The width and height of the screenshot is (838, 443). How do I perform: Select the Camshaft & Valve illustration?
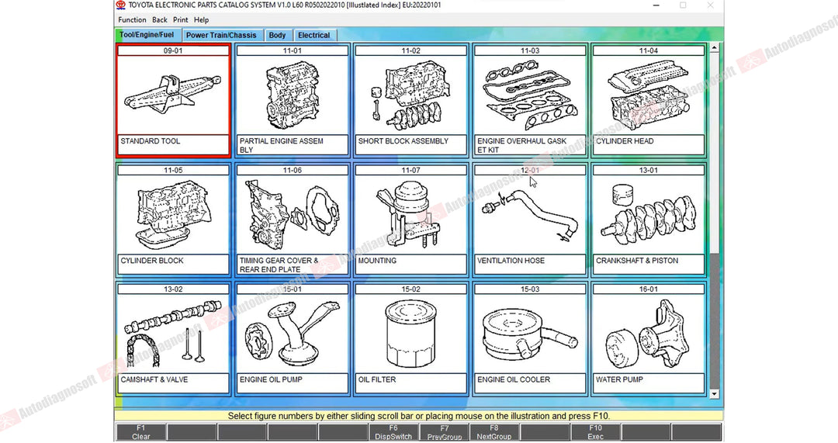173,334
